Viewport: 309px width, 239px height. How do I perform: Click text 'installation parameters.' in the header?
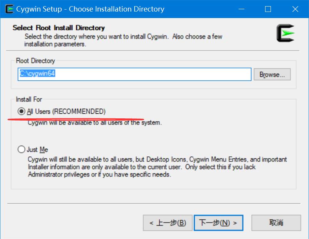click(x=55, y=44)
